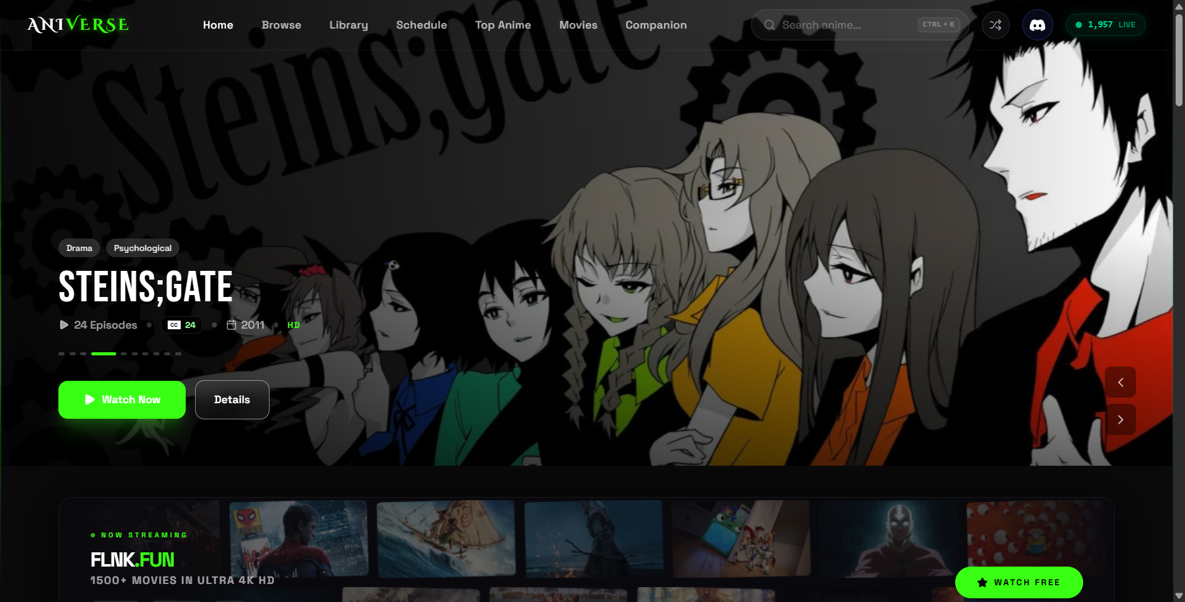Open Steins;Gate Details
Viewport: 1185px width, 602px height.
(x=232, y=399)
